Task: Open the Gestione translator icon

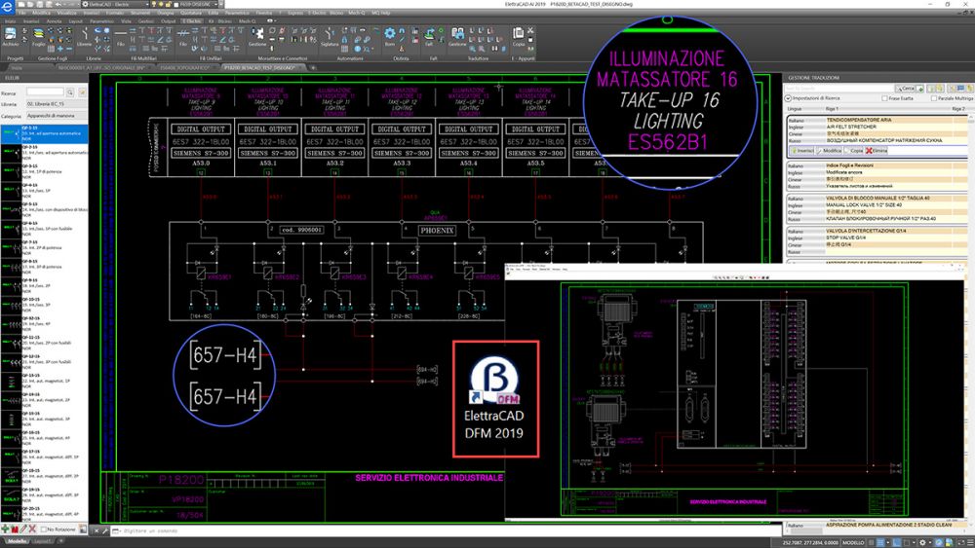Action: 457,36
